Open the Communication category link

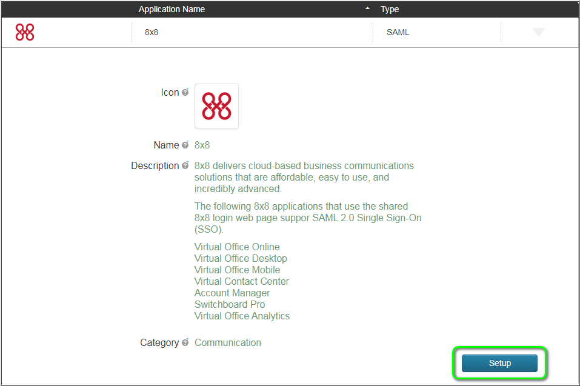(228, 342)
